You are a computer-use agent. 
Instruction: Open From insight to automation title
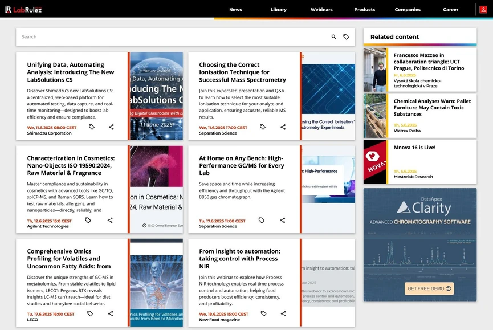pyautogui.click(x=239, y=259)
